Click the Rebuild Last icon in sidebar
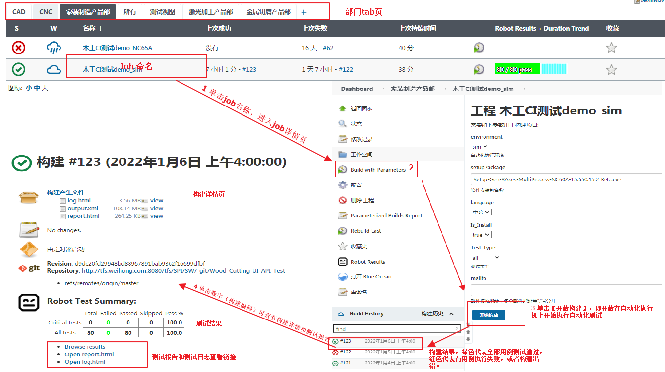The height and width of the screenshot is (372, 665). click(x=342, y=231)
